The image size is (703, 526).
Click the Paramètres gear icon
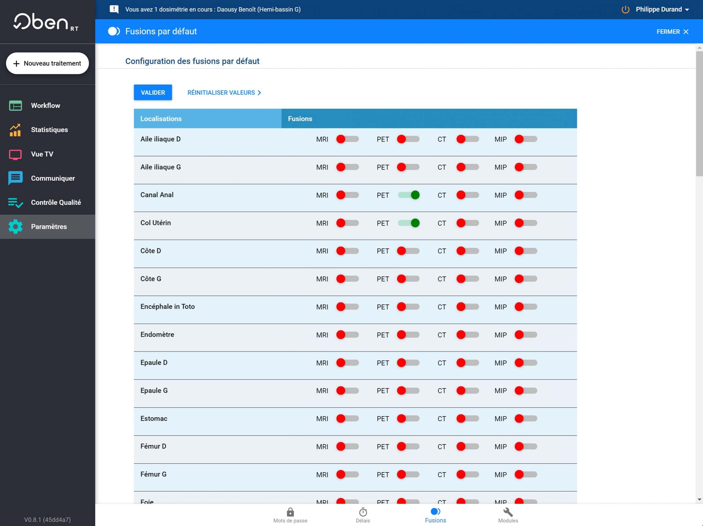[x=15, y=227]
